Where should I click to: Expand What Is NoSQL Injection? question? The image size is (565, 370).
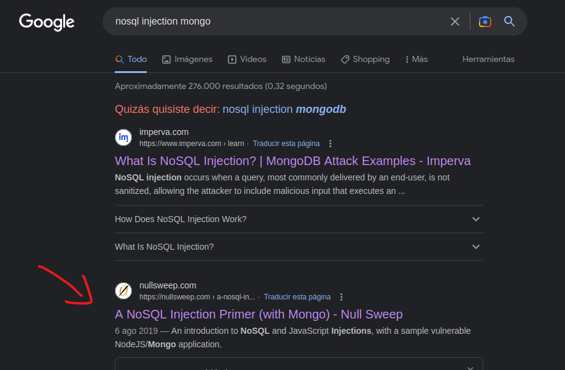coord(298,247)
